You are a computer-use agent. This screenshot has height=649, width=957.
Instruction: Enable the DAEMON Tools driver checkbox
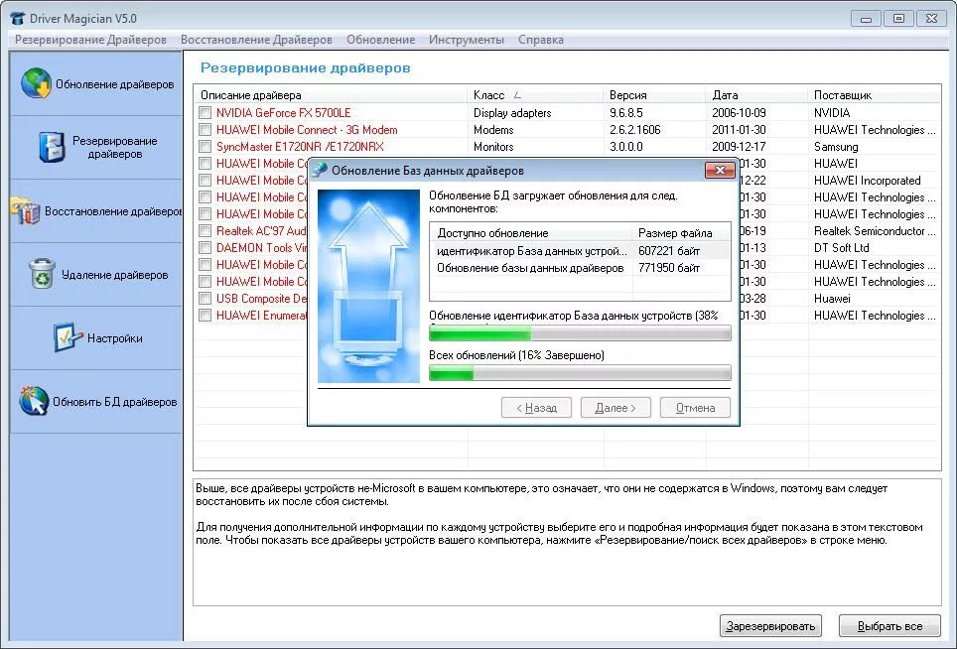click(x=205, y=247)
